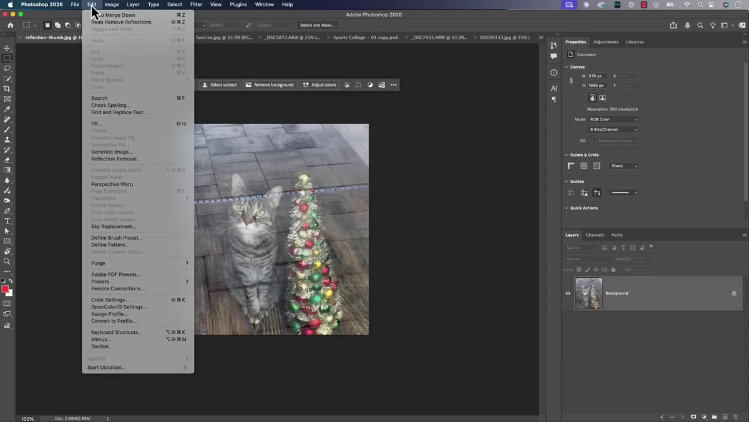Select the Move tool

7,48
